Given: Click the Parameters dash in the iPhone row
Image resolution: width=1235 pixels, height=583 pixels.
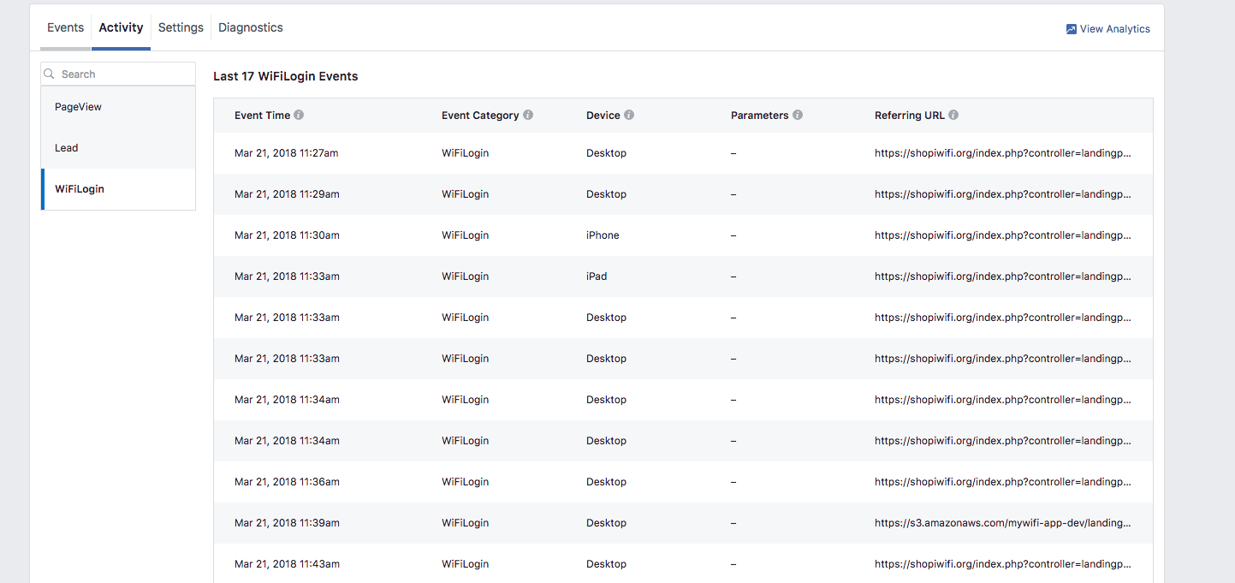Looking at the screenshot, I should [733, 235].
